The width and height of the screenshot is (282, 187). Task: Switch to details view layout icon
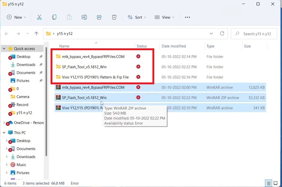pyautogui.click(x=269, y=183)
